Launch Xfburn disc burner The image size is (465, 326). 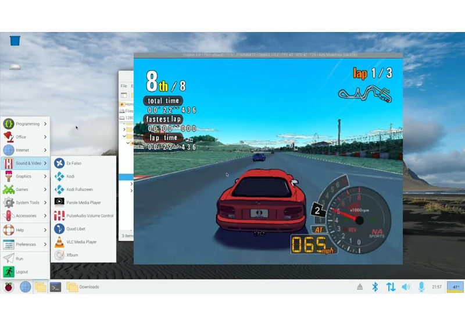coord(83,255)
